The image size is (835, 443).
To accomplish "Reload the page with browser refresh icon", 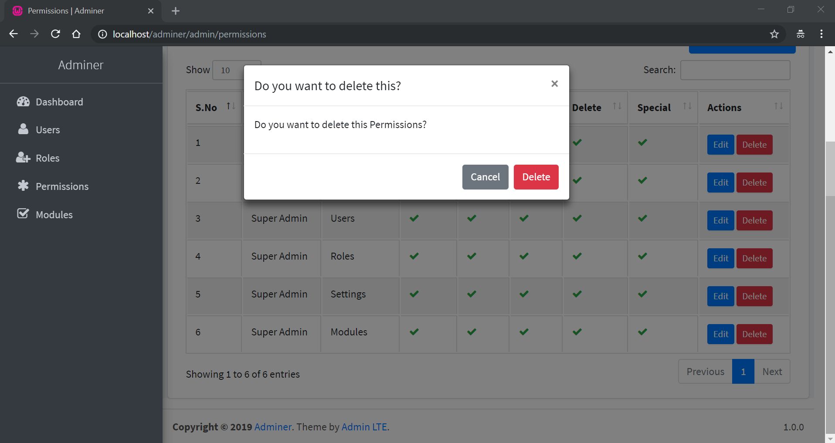I will tap(55, 34).
